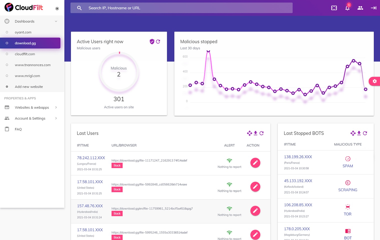Image resolution: width=380 pixels, height=240 pixels.
Task: Click edit action for 157.48.76.XXX
Action: (x=255, y=211)
